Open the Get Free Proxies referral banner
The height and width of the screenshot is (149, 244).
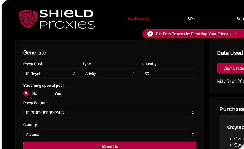click(193, 34)
